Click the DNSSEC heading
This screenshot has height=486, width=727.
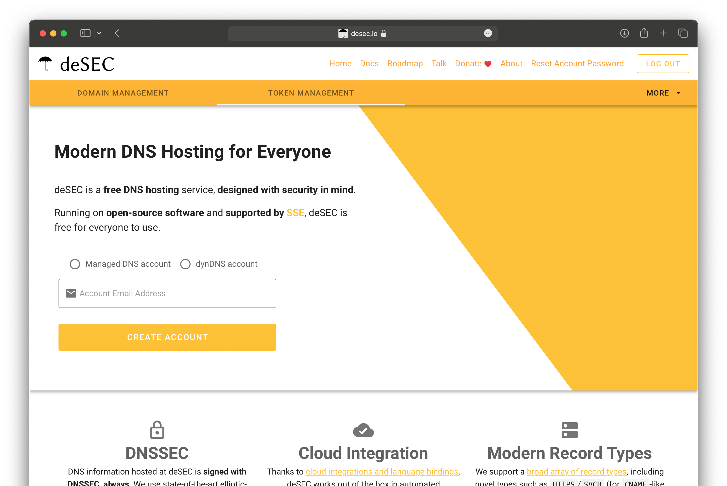pyautogui.click(x=157, y=453)
